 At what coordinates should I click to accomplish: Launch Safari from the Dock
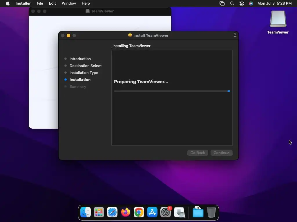(x=112, y=212)
